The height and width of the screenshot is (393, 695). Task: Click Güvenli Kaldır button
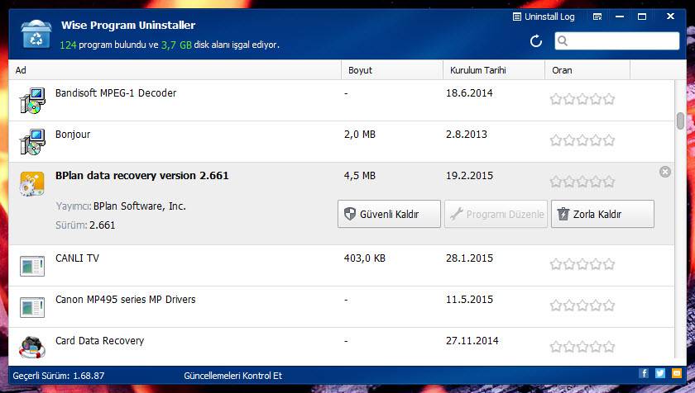(389, 214)
